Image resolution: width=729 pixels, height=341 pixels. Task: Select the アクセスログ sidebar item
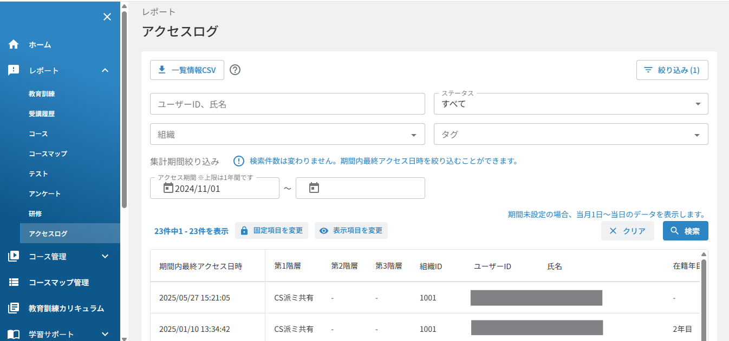(x=70, y=233)
